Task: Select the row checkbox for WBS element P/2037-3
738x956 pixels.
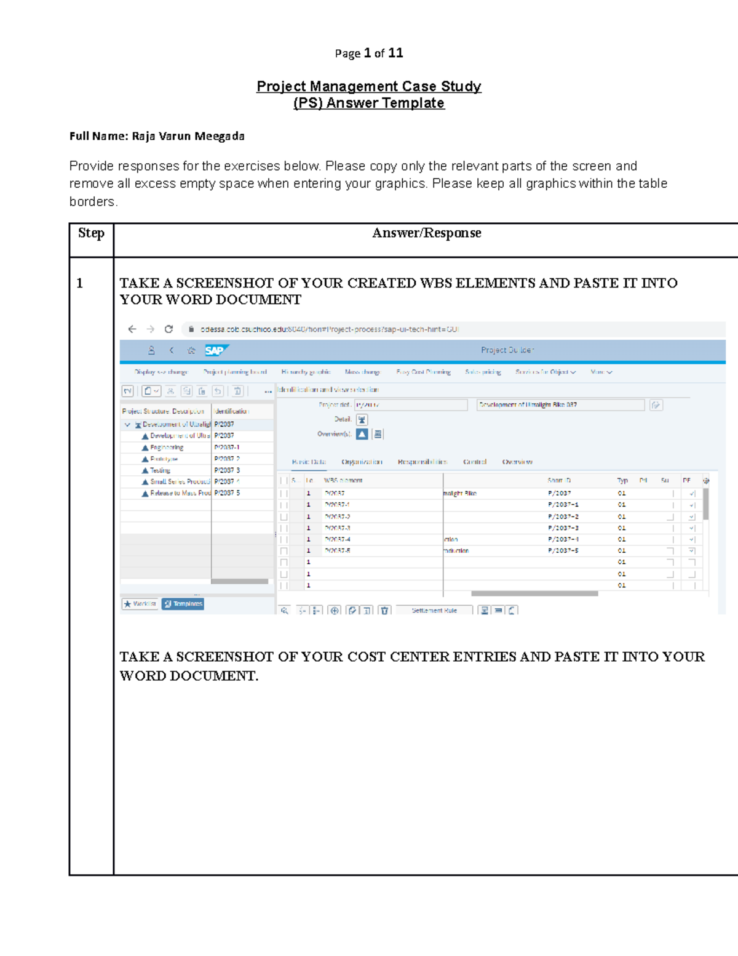Action: click(x=284, y=528)
